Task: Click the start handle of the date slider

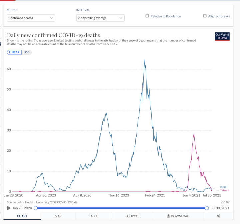Action: coord(36,208)
